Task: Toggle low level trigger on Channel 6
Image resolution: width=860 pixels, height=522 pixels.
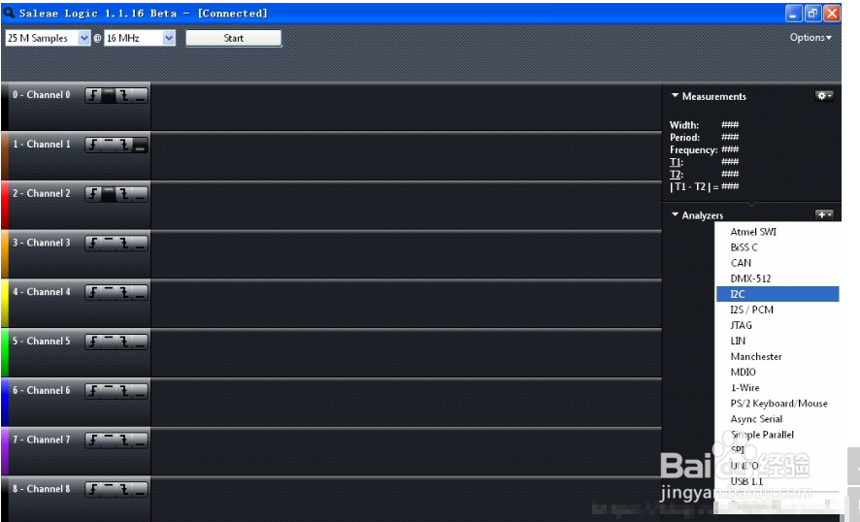Action: (141, 391)
